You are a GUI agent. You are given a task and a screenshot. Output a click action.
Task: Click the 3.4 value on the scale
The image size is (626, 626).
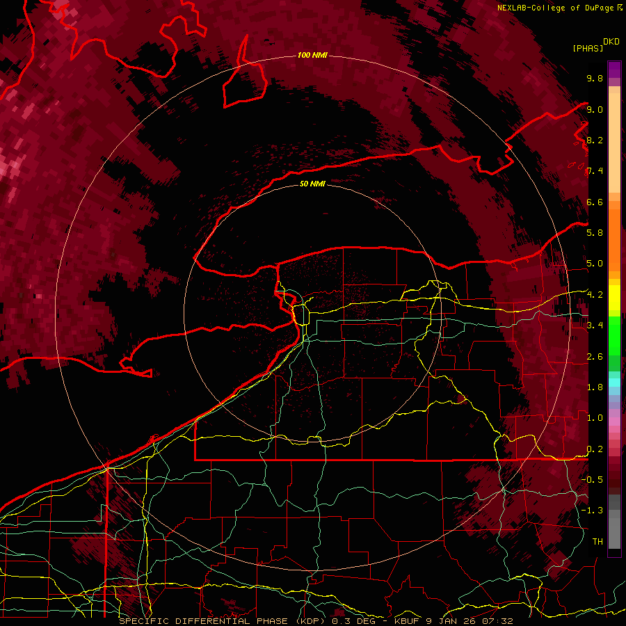tap(595, 326)
